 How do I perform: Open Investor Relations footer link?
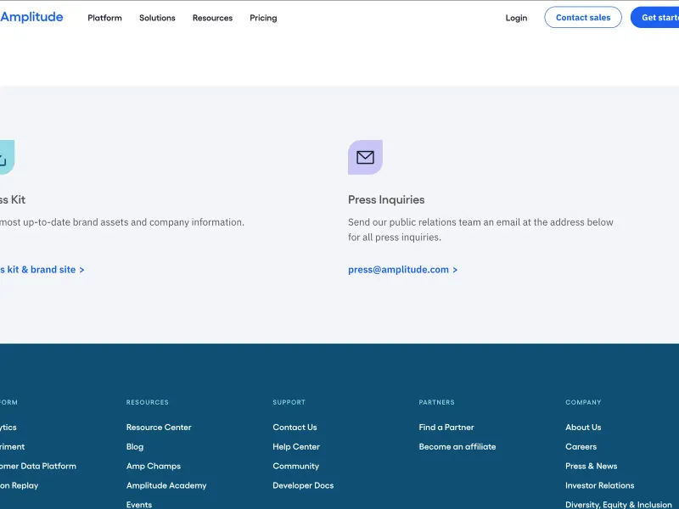(600, 485)
